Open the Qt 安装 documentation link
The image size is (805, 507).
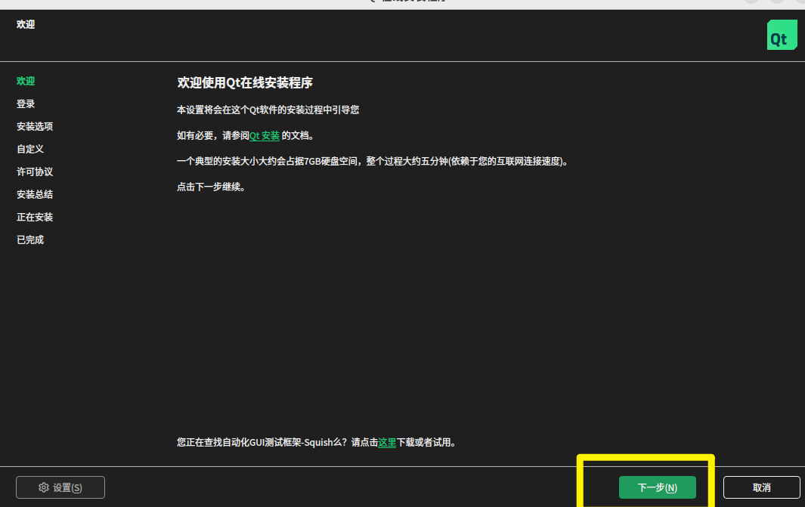[265, 135]
